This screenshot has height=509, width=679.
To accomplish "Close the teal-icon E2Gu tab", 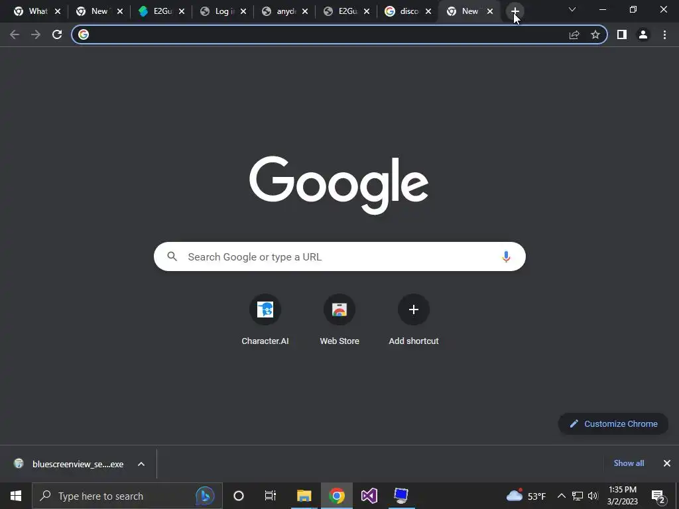I will coord(182,12).
